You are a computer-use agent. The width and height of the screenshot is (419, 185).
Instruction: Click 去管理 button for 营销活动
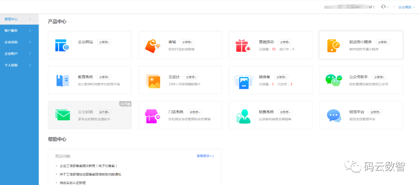click(285, 42)
